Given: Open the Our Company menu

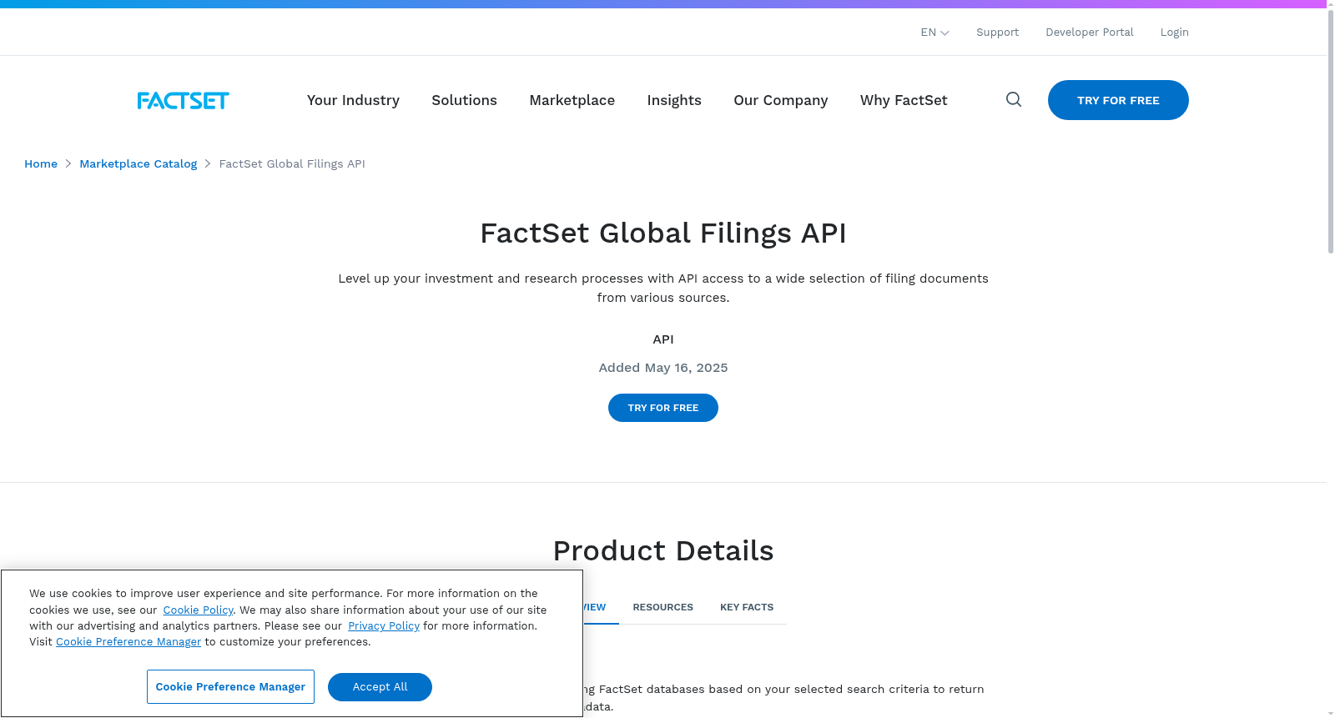Looking at the screenshot, I should point(781,100).
